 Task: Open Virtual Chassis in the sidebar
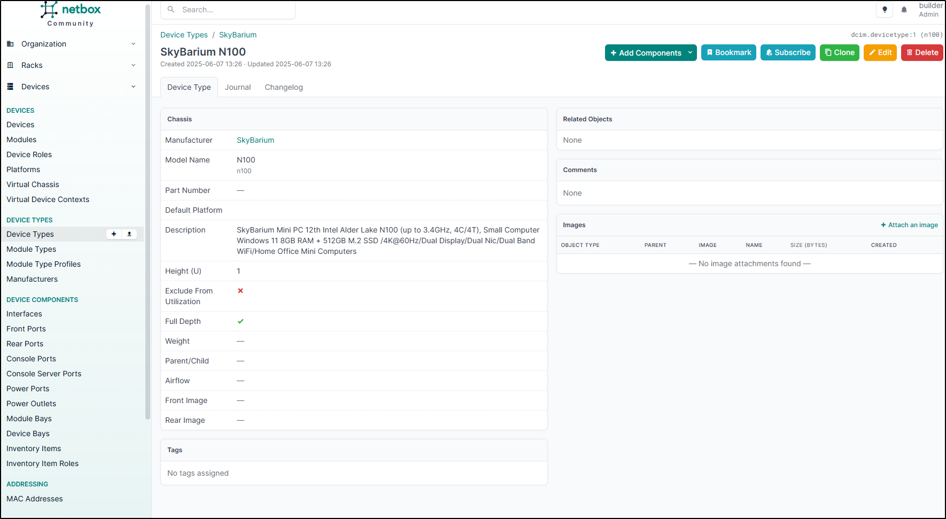(x=33, y=184)
